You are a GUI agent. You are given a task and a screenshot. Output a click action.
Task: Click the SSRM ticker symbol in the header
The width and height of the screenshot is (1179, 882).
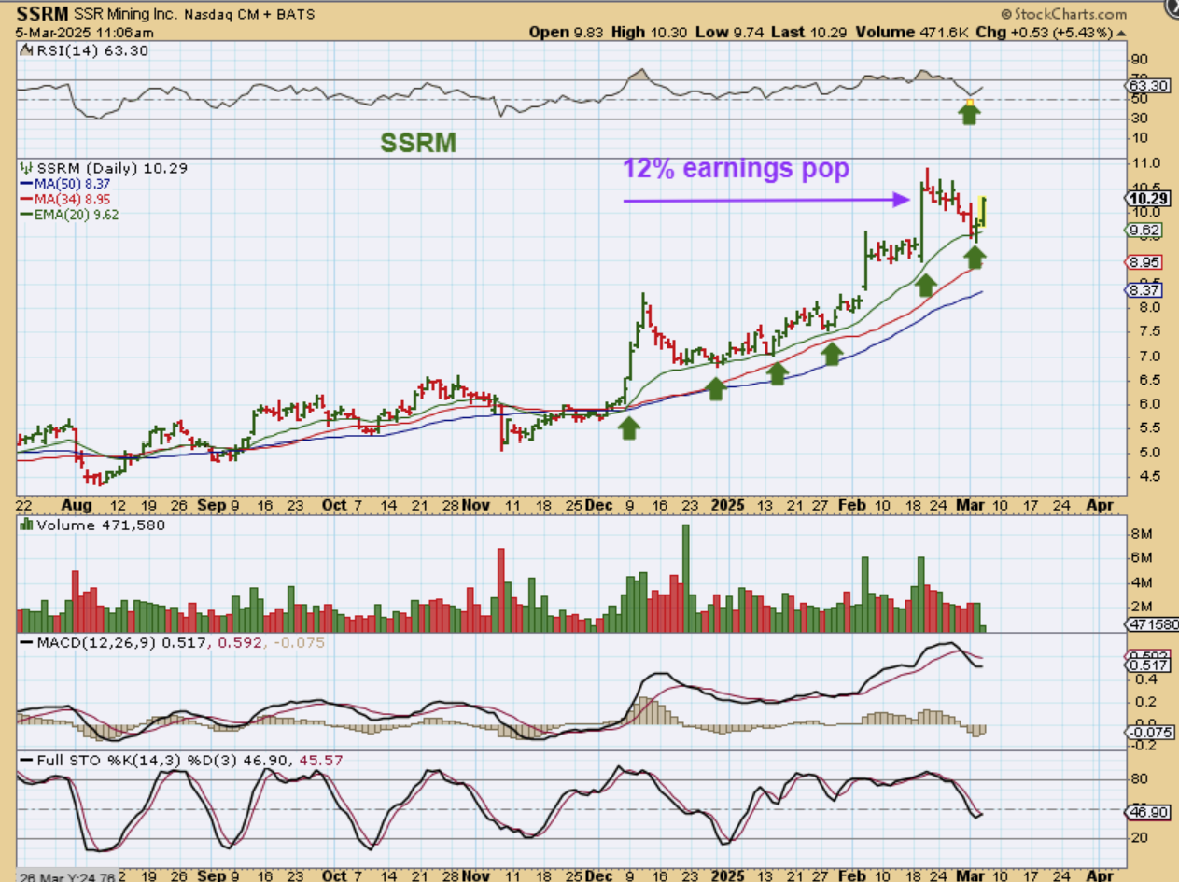tap(42, 15)
